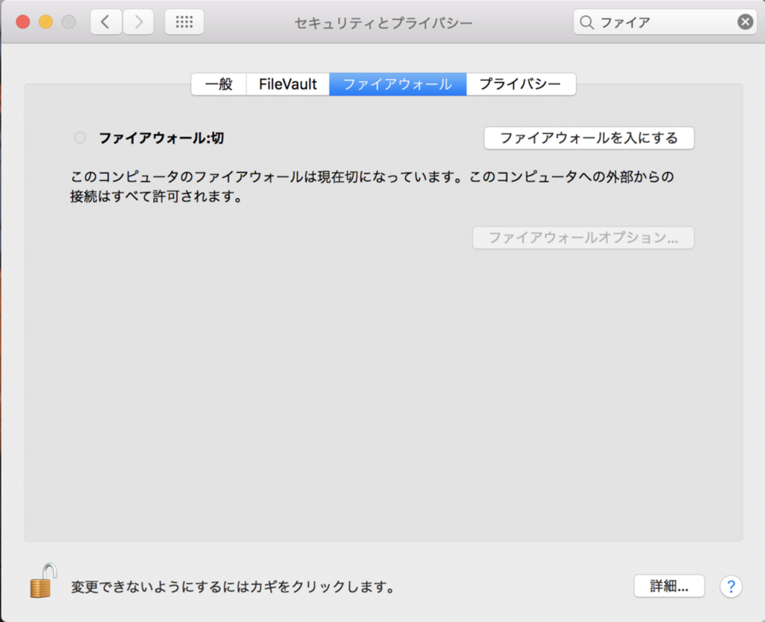The image size is (765, 622).
Task: Minimize the window with the yellow button
Action: (46, 22)
